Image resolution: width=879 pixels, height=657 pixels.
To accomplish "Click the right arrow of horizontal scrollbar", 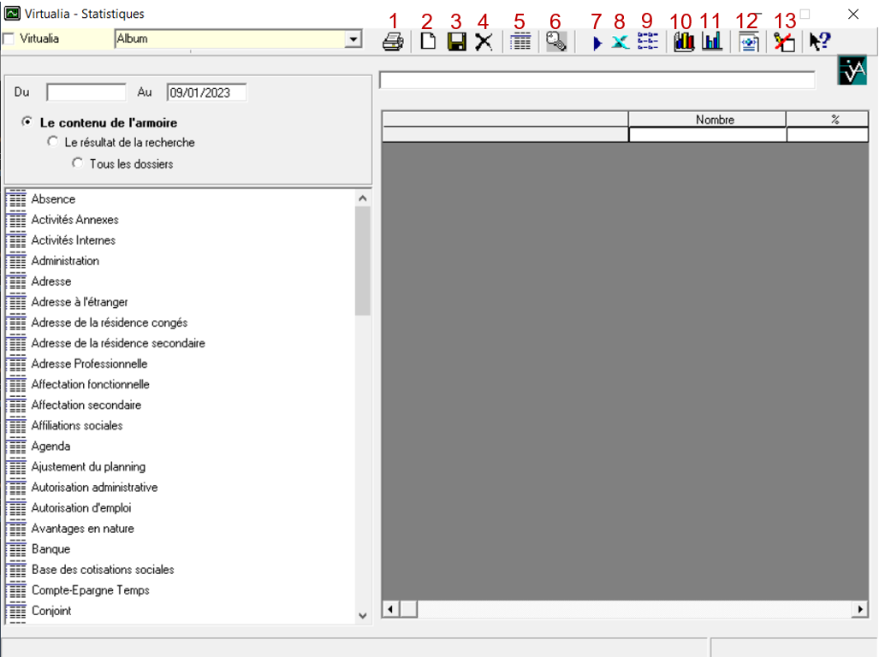I will tap(859, 609).
